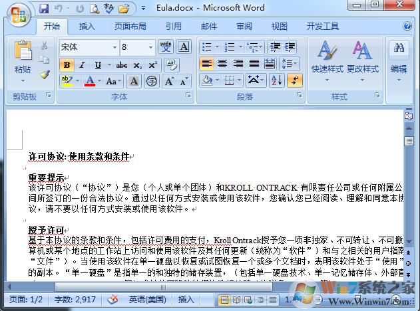420x311 pixels.
Task: Click the Select Browse Object circle button
Action: pyautogui.click(x=409, y=263)
